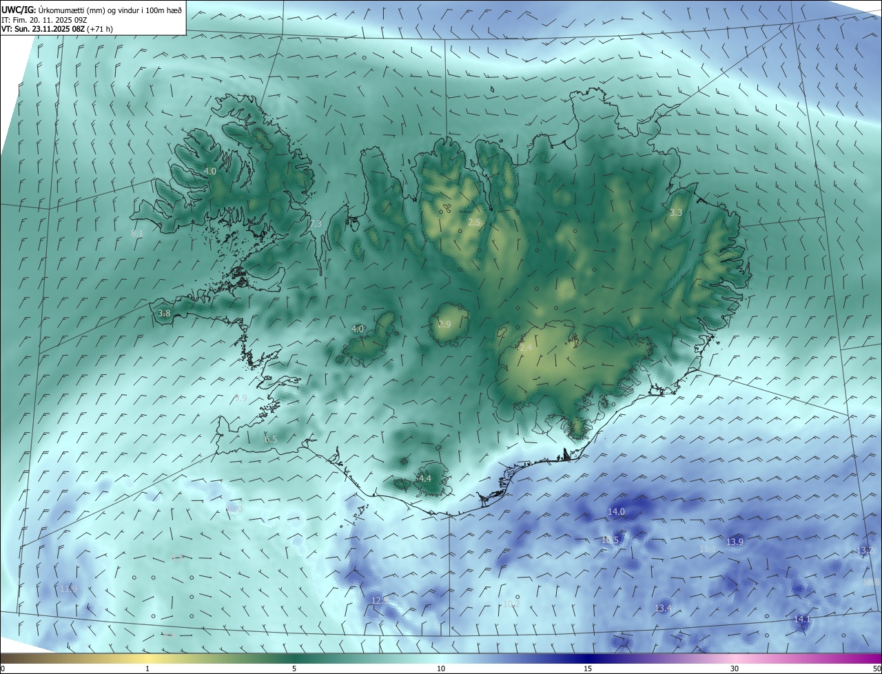Click the 6.5 value near the southwest coast

pos(271,440)
